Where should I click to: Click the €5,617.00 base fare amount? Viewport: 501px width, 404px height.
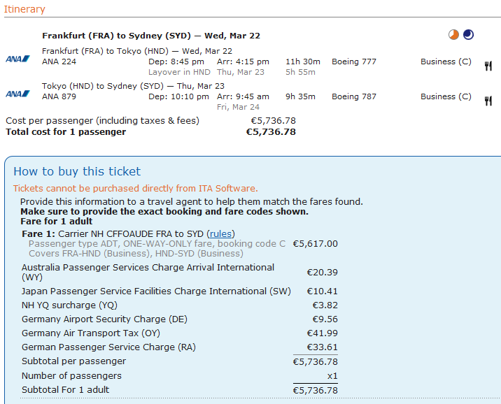[315, 244]
